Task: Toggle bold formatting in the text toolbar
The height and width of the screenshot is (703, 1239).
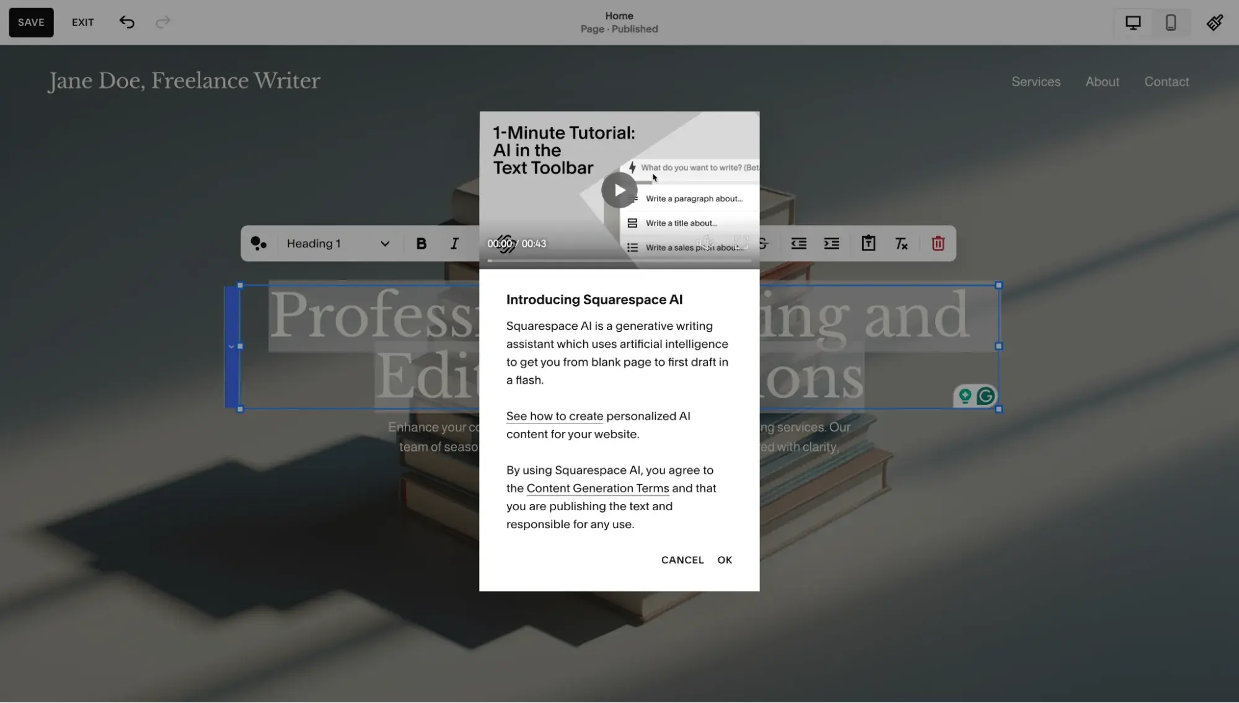Action: 421,243
